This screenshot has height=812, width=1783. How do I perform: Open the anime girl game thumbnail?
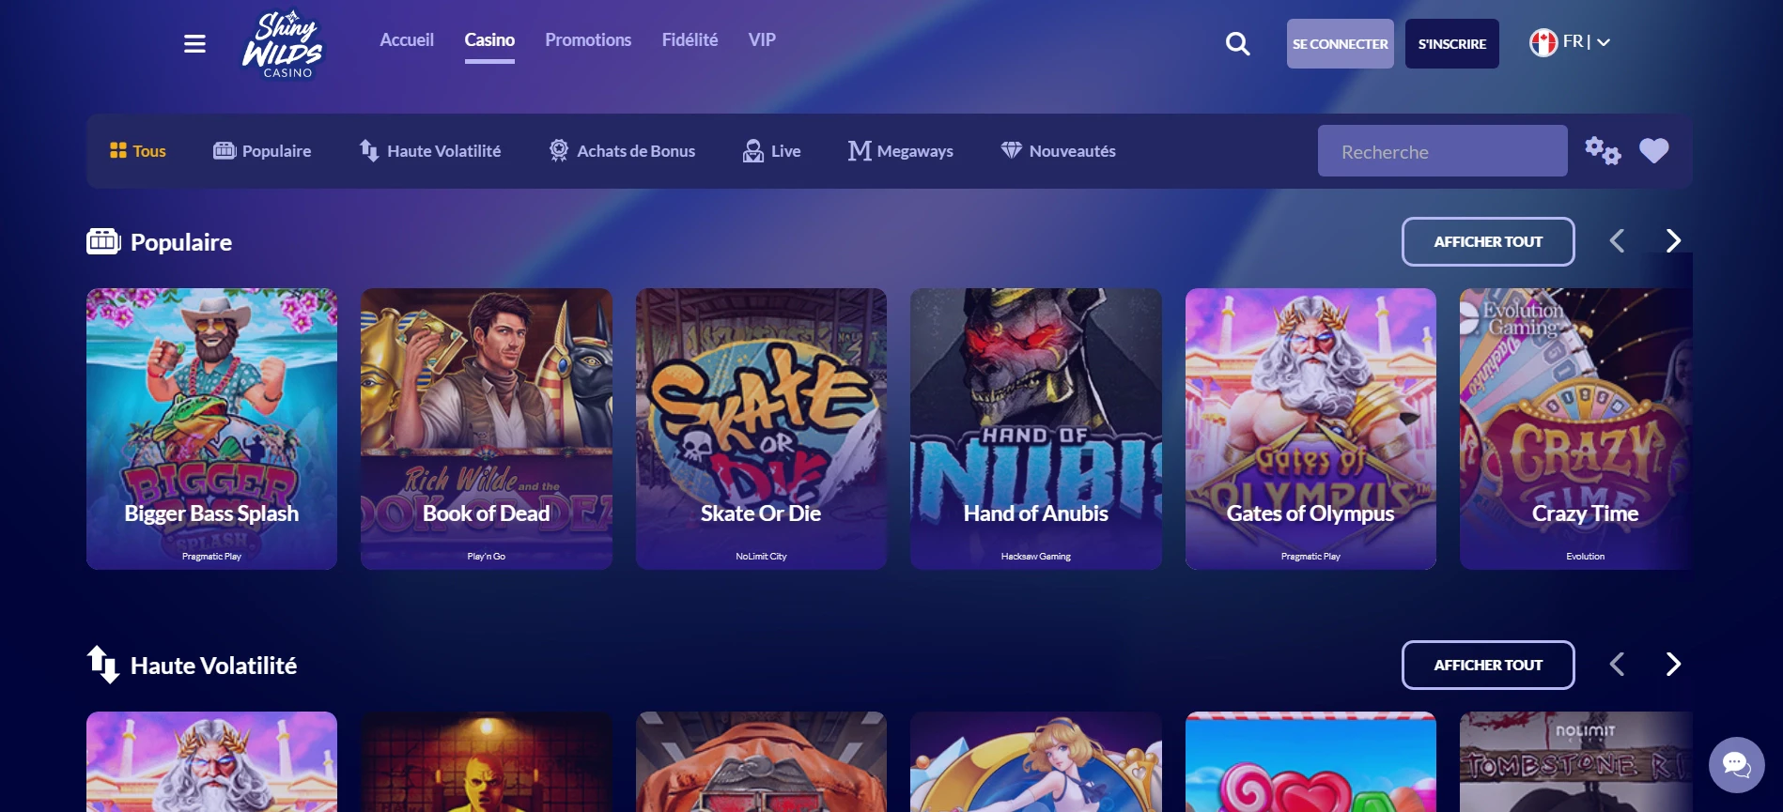tap(1035, 761)
